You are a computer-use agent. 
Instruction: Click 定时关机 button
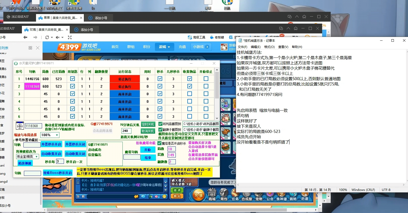point(148,124)
